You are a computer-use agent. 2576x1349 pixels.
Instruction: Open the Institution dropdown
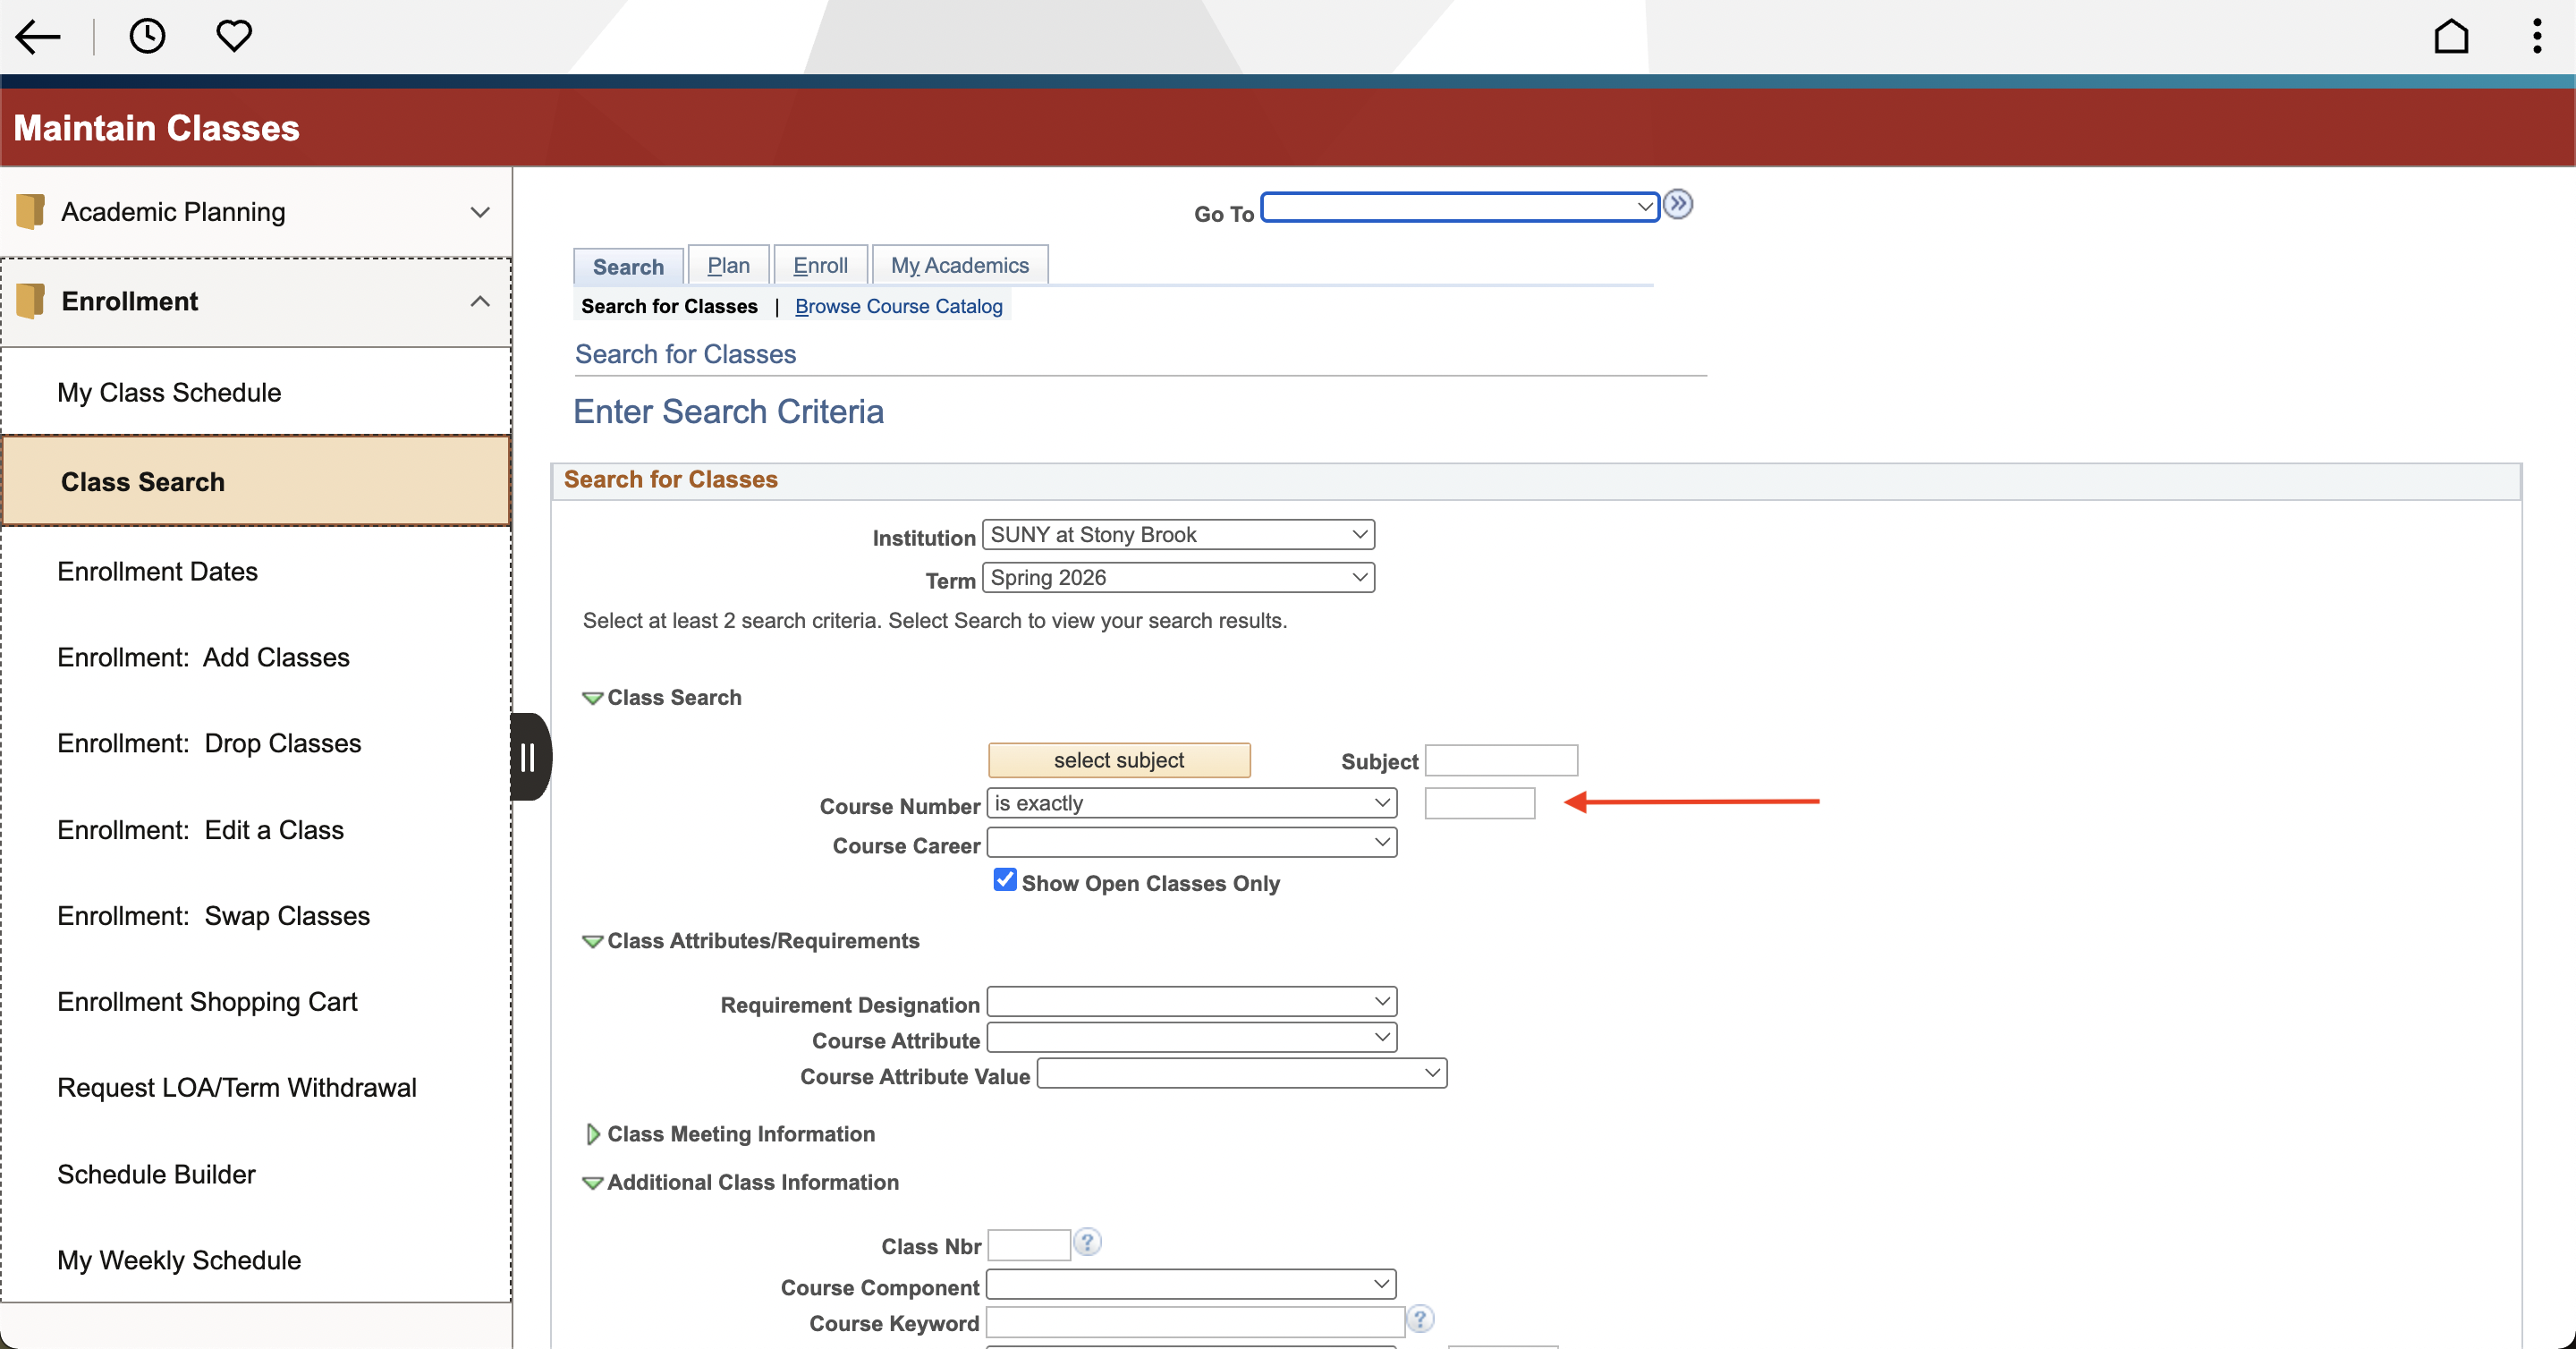[x=1178, y=535]
